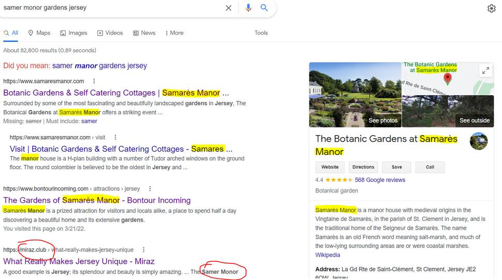The height and width of the screenshot is (280, 502).
Task: Start voice search with the microphone icon
Action: (248, 8)
